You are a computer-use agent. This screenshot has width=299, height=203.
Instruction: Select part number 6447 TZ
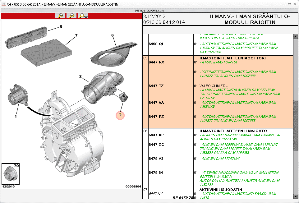click(156, 86)
